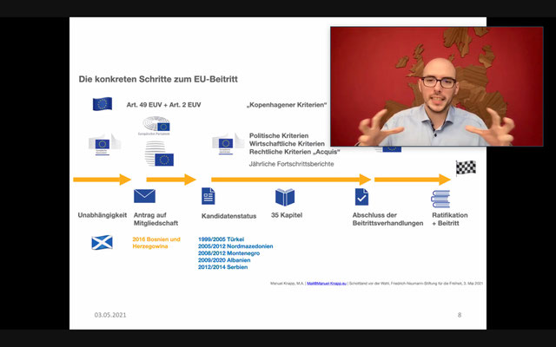Click the '2012/2014 Serbien' entry
This screenshot has width=556, height=347.
[222, 267]
